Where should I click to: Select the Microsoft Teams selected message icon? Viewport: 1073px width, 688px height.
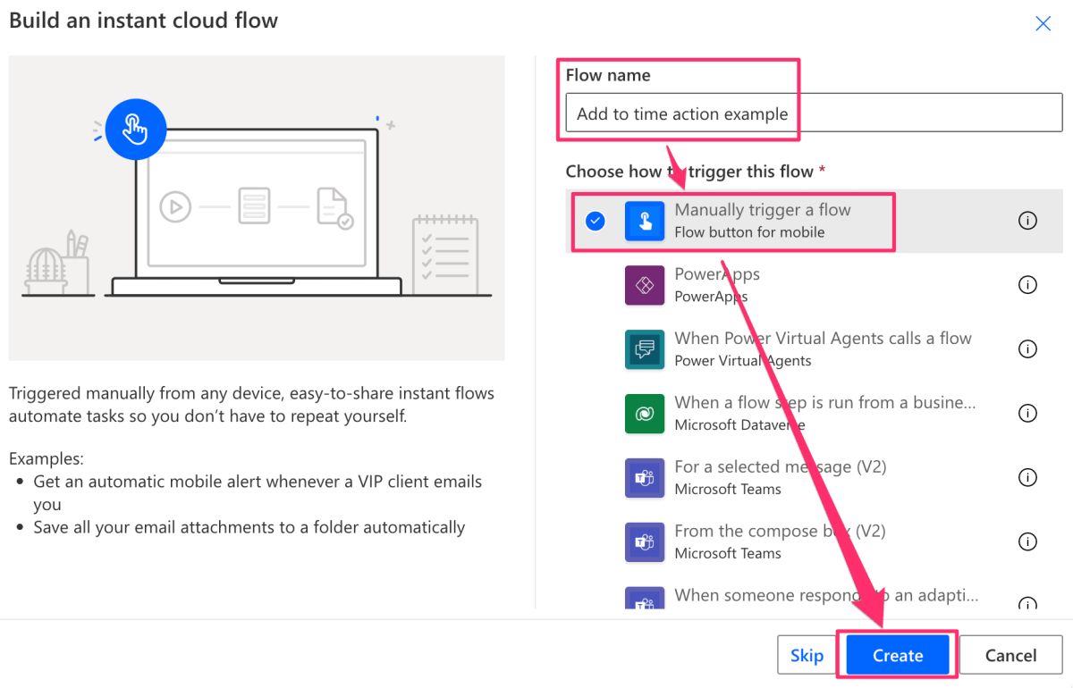(x=646, y=477)
